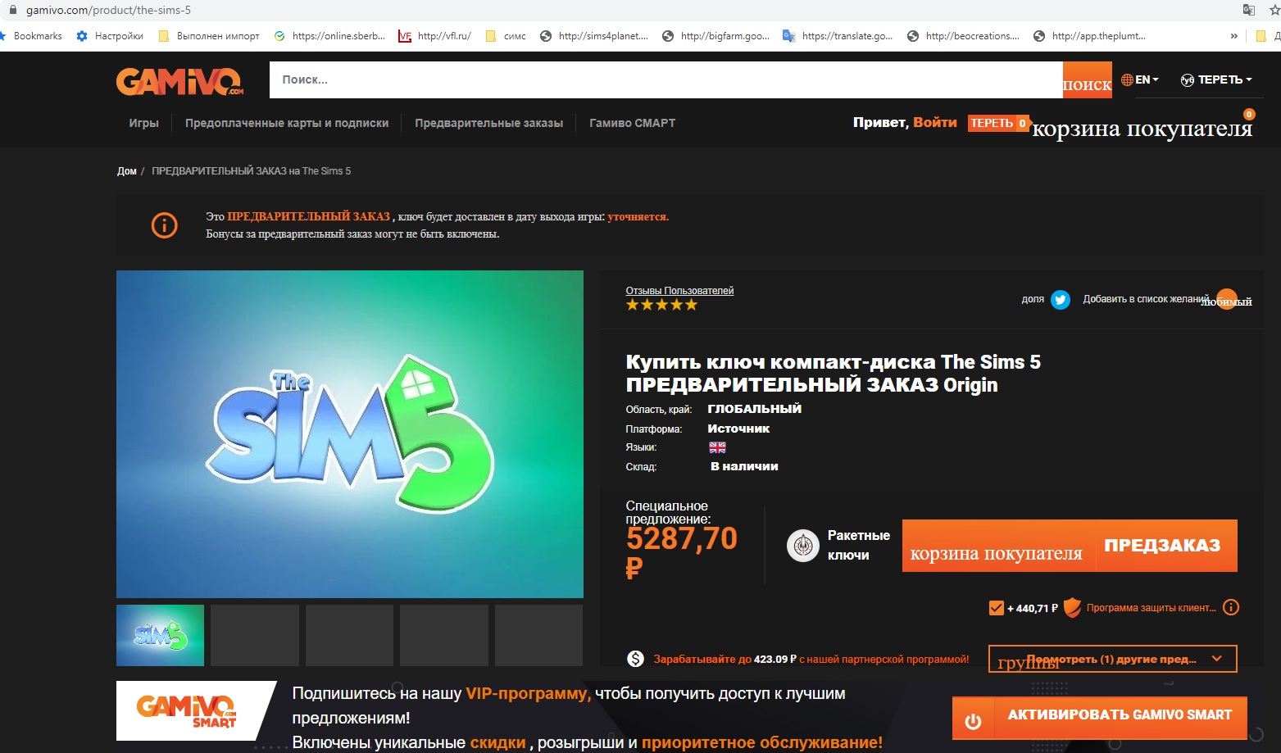Click the Программа защиты клиента link

point(1152,608)
